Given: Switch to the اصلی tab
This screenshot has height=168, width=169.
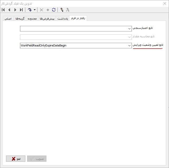Looking at the screenshot, I should click(x=8, y=19).
